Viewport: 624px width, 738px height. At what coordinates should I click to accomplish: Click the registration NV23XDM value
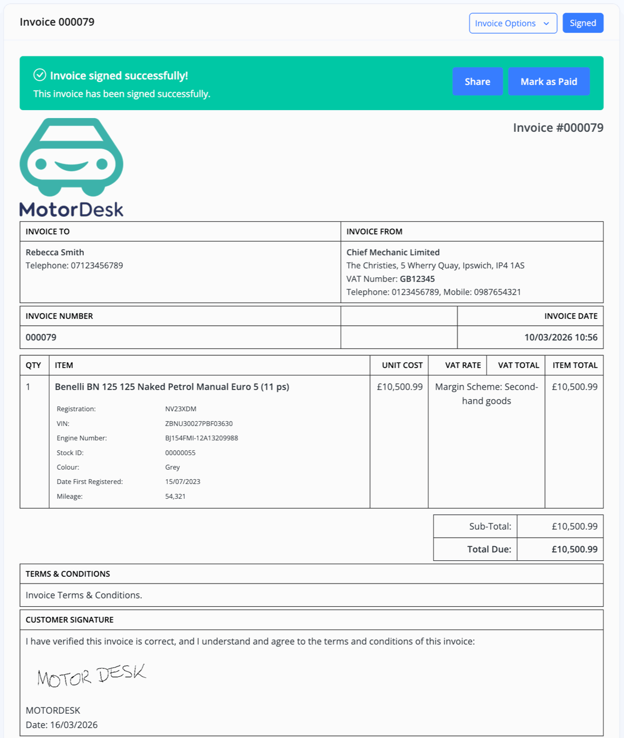click(180, 409)
